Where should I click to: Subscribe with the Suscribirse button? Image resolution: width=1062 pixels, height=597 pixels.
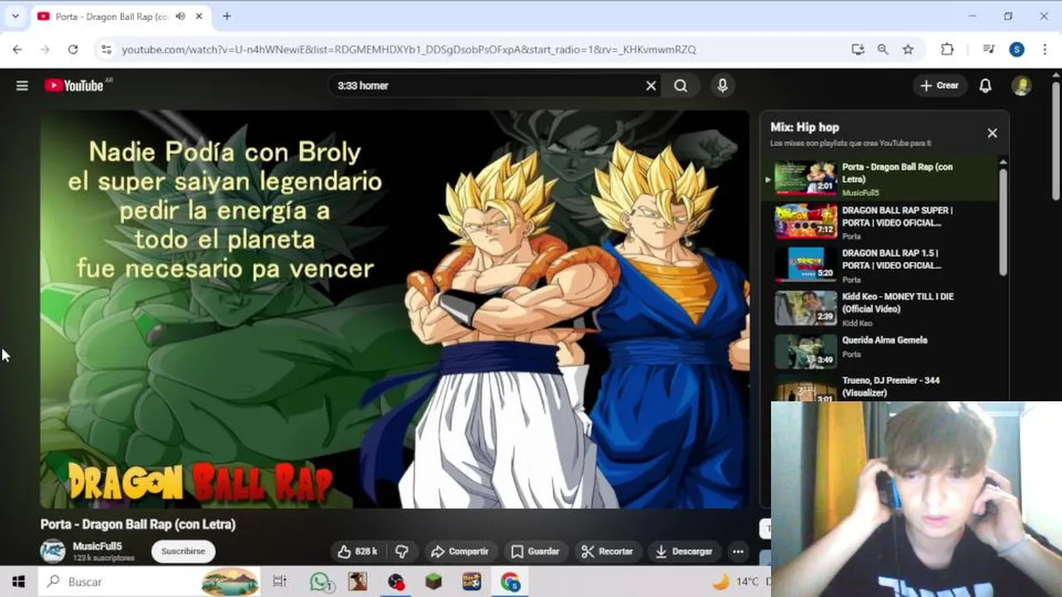183,551
